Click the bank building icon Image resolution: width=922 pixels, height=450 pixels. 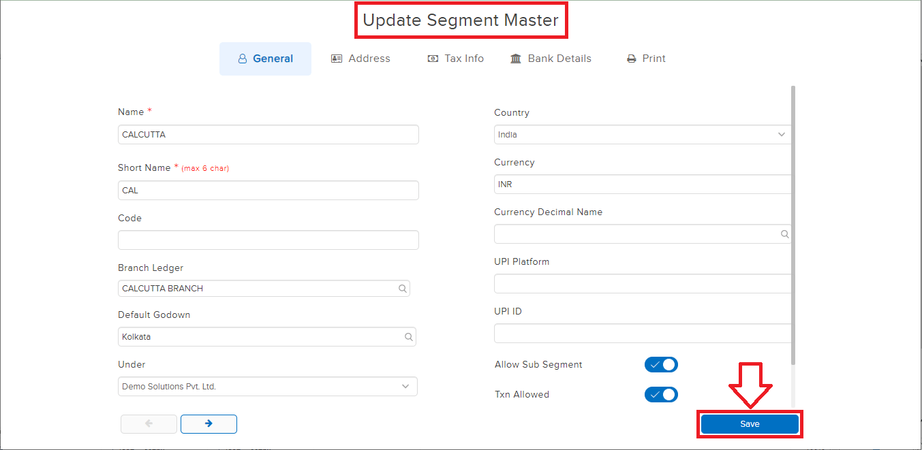point(516,59)
